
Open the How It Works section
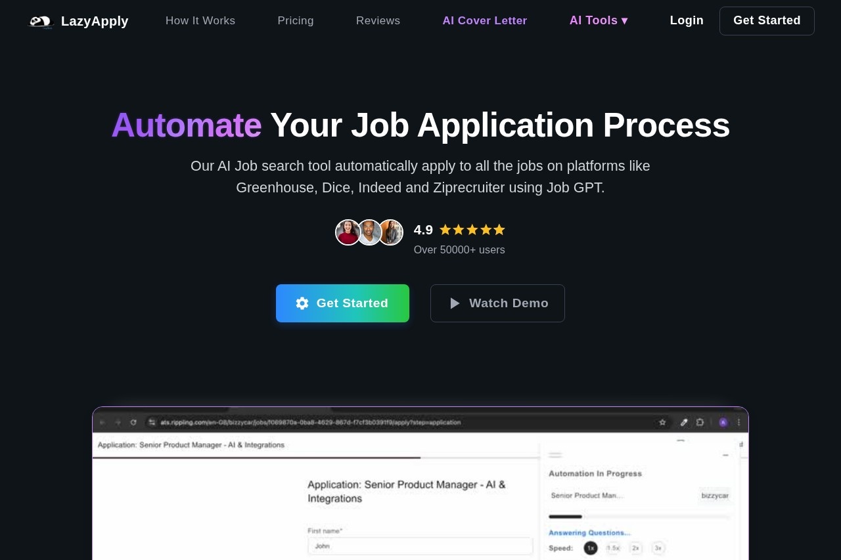coord(200,20)
